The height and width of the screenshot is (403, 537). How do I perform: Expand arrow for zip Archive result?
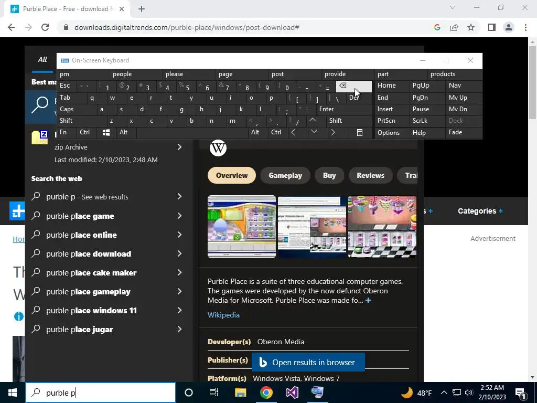click(179, 147)
